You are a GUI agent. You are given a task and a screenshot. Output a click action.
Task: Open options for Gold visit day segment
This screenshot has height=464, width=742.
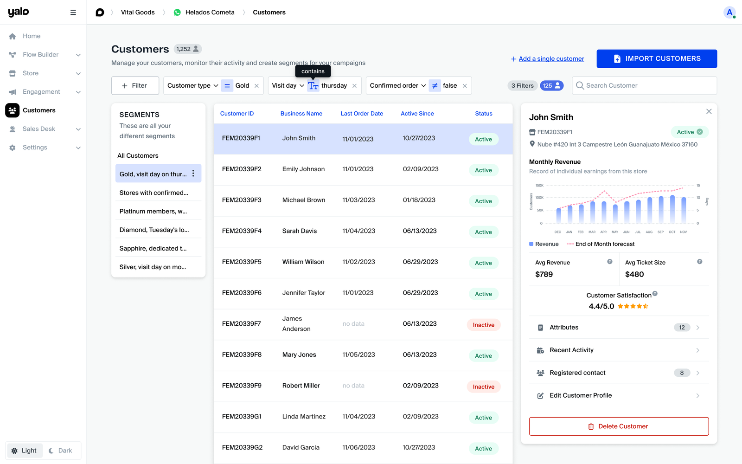(x=193, y=174)
